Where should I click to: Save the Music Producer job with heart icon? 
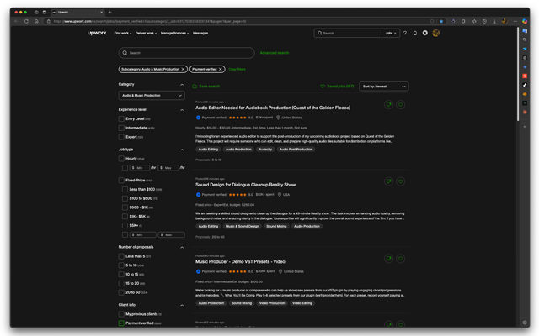[401, 259]
